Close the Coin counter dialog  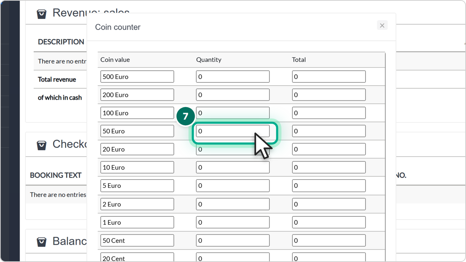382,25
